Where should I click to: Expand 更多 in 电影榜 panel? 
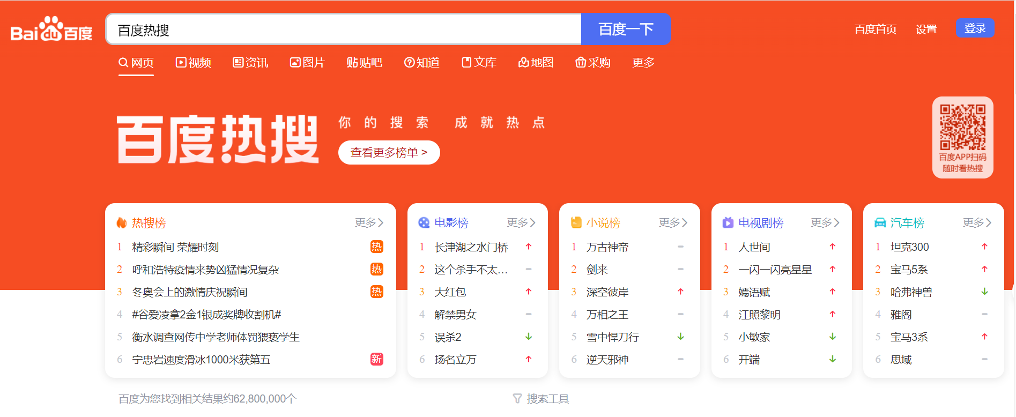[522, 222]
